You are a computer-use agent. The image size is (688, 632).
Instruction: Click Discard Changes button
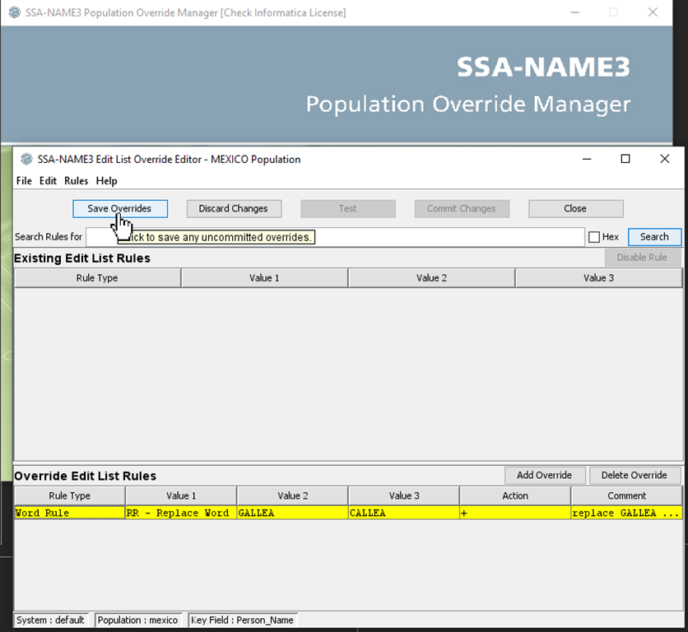(x=234, y=208)
